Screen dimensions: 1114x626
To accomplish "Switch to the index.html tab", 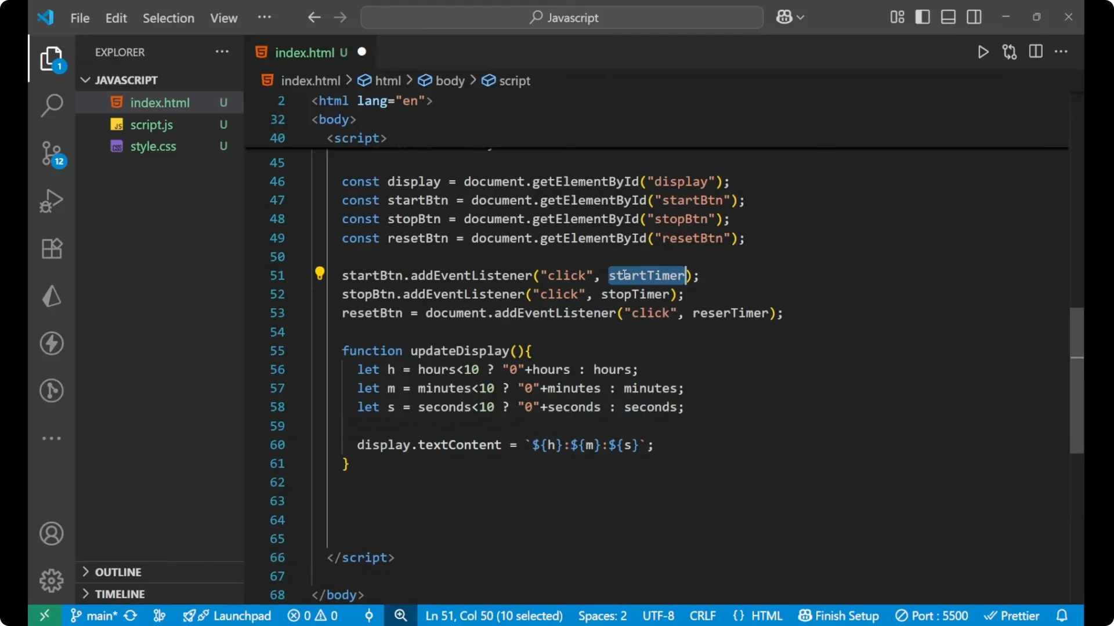I will 306,52.
